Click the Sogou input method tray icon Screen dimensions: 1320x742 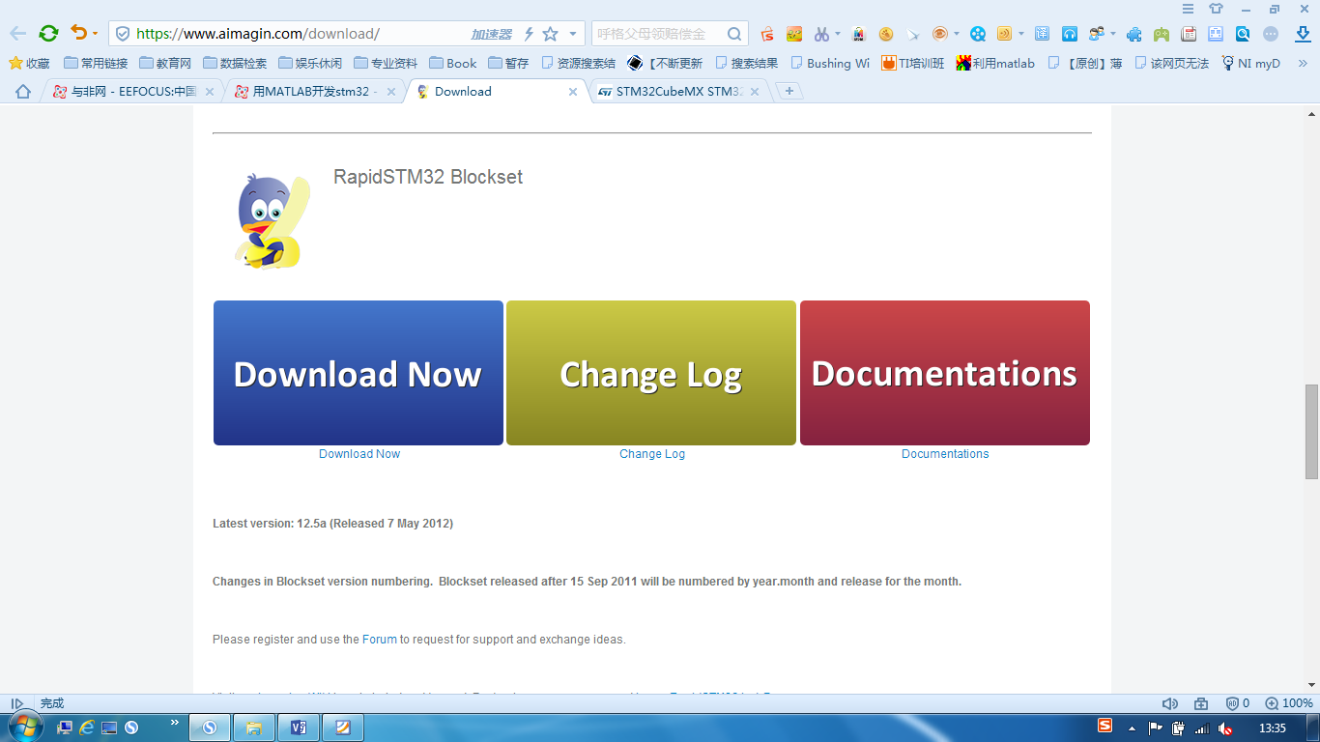(1105, 726)
